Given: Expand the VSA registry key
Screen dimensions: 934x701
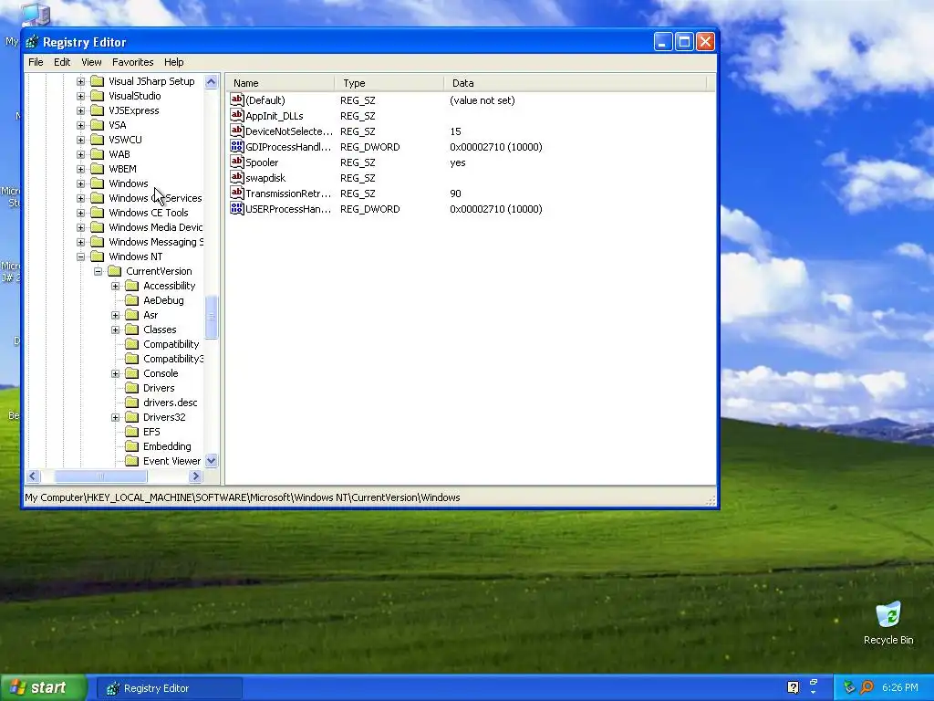Looking at the screenshot, I should coord(80,125).
